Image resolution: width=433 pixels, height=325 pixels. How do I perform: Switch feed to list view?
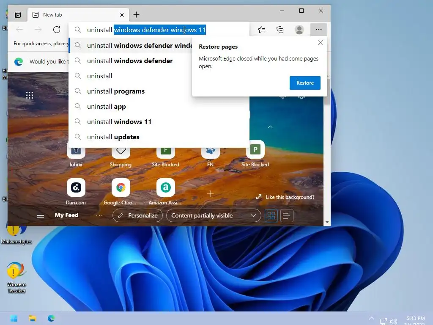287,215
